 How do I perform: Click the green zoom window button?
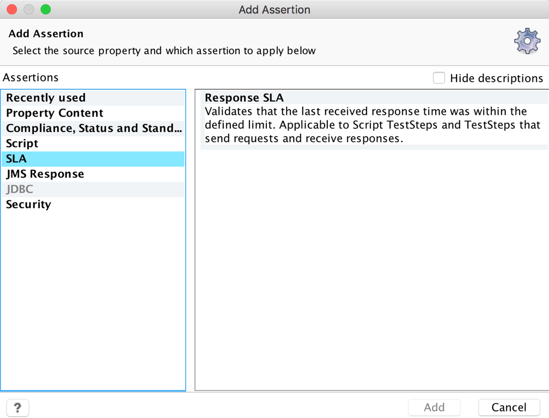[46, 9]
